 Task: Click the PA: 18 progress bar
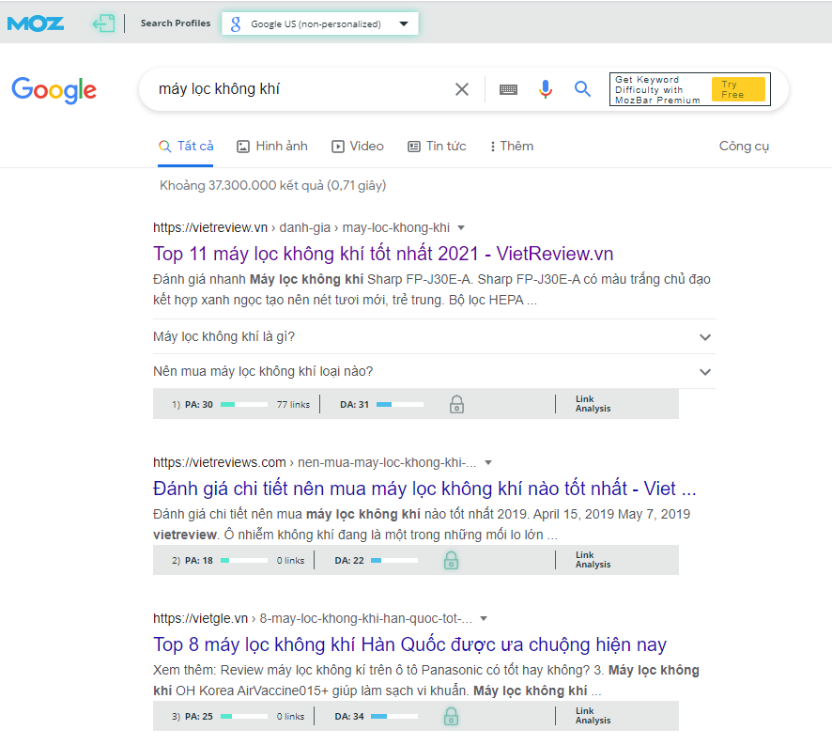tap(244, 560)
